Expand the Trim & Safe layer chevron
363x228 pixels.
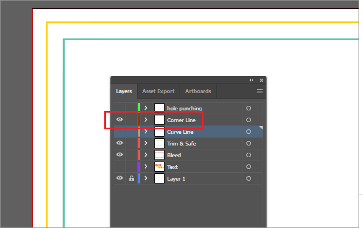(x=146, y=143)
